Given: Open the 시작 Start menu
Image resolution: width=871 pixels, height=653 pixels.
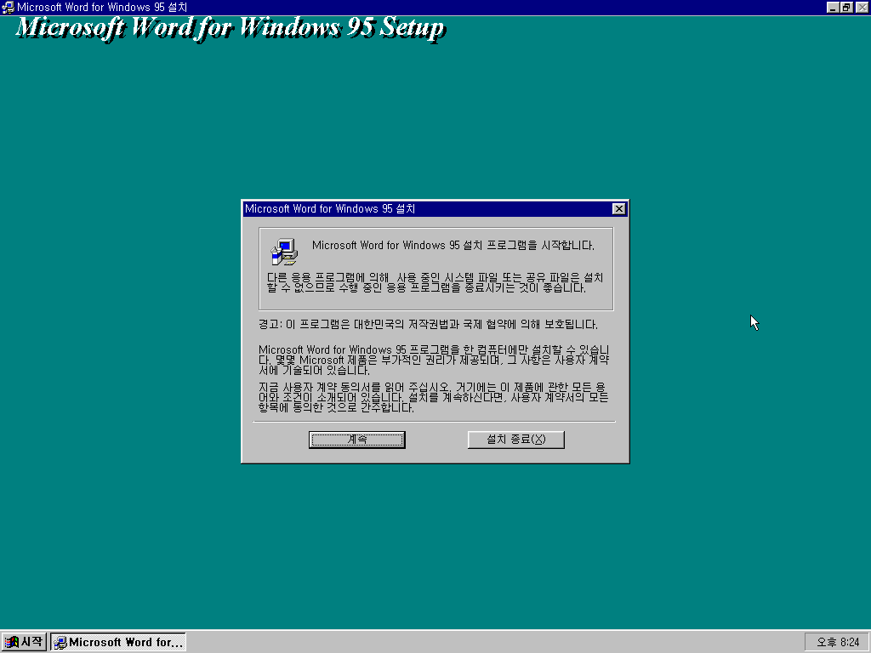Looking at the screenshot, I should point(24,642).
